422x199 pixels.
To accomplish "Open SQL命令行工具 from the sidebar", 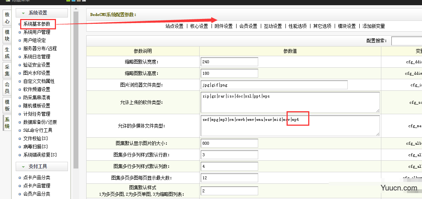I will tap(38, 130).
